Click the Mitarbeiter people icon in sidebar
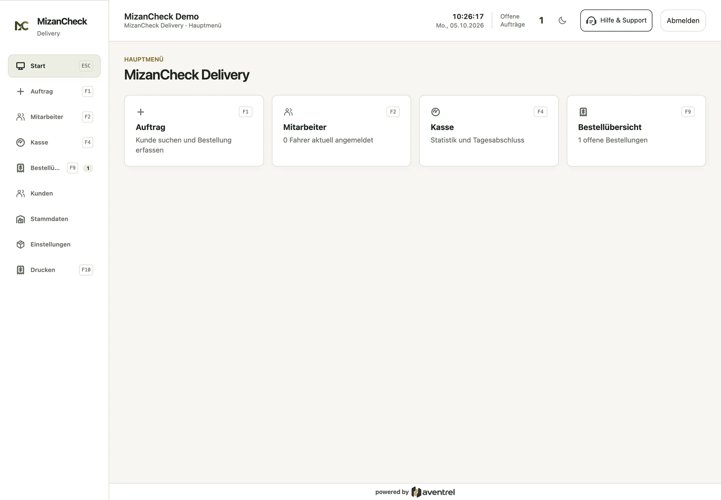The height and width of the screenshot is (500, 721). [x=20, y=117]
